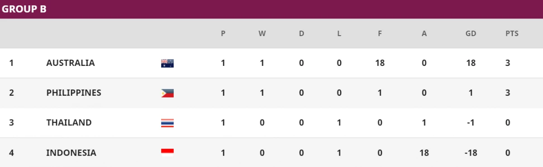
Task: Select the THAILAND team name
Action: pyautogui.click(x=69, y=123)
